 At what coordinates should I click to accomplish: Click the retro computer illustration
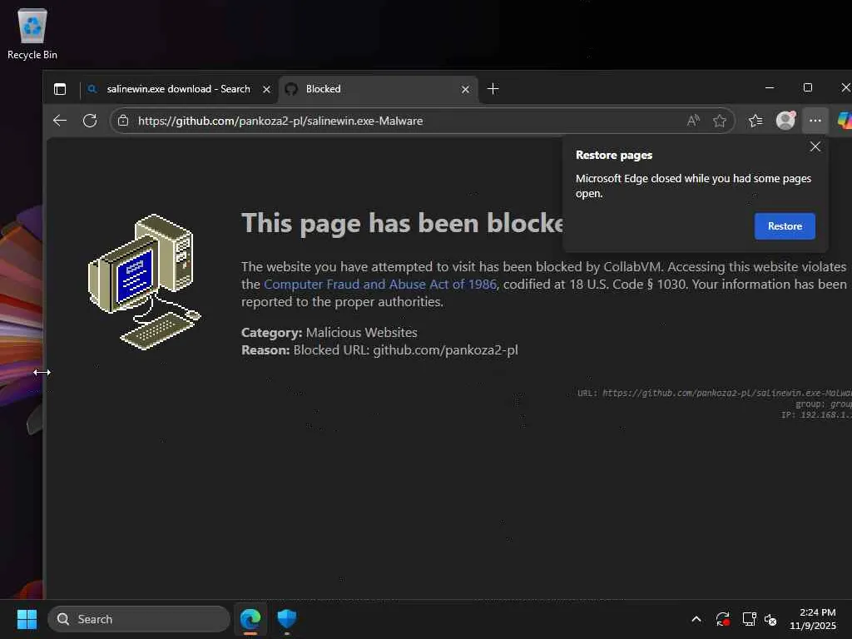tap(145, 281)
